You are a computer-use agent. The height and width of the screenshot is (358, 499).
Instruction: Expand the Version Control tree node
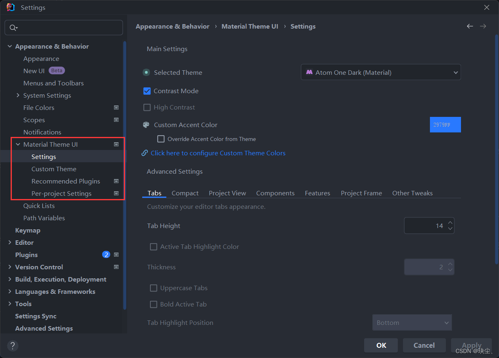(10, 267)
